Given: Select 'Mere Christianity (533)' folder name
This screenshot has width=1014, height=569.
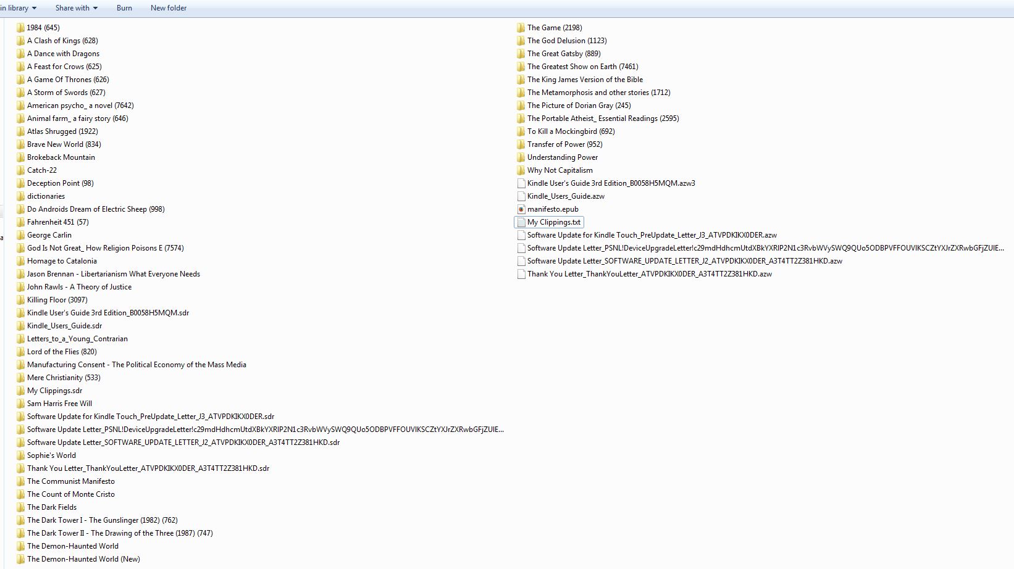Looking at the screenshot, I should (64, 378).
